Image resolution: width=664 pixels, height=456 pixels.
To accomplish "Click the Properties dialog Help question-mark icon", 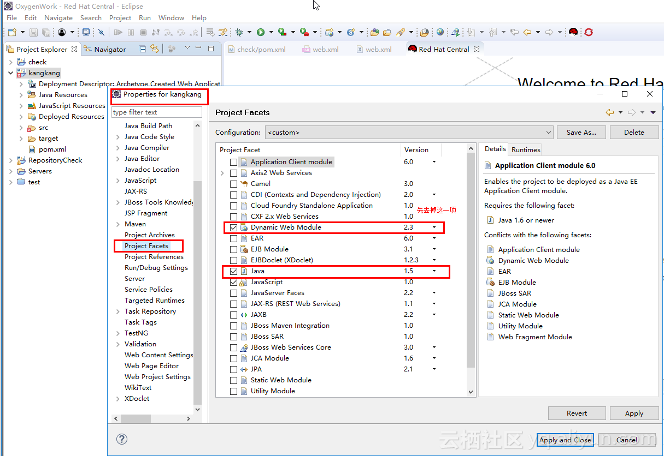I will [122, 439].
